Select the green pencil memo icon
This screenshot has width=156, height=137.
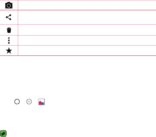coord(3,134)
